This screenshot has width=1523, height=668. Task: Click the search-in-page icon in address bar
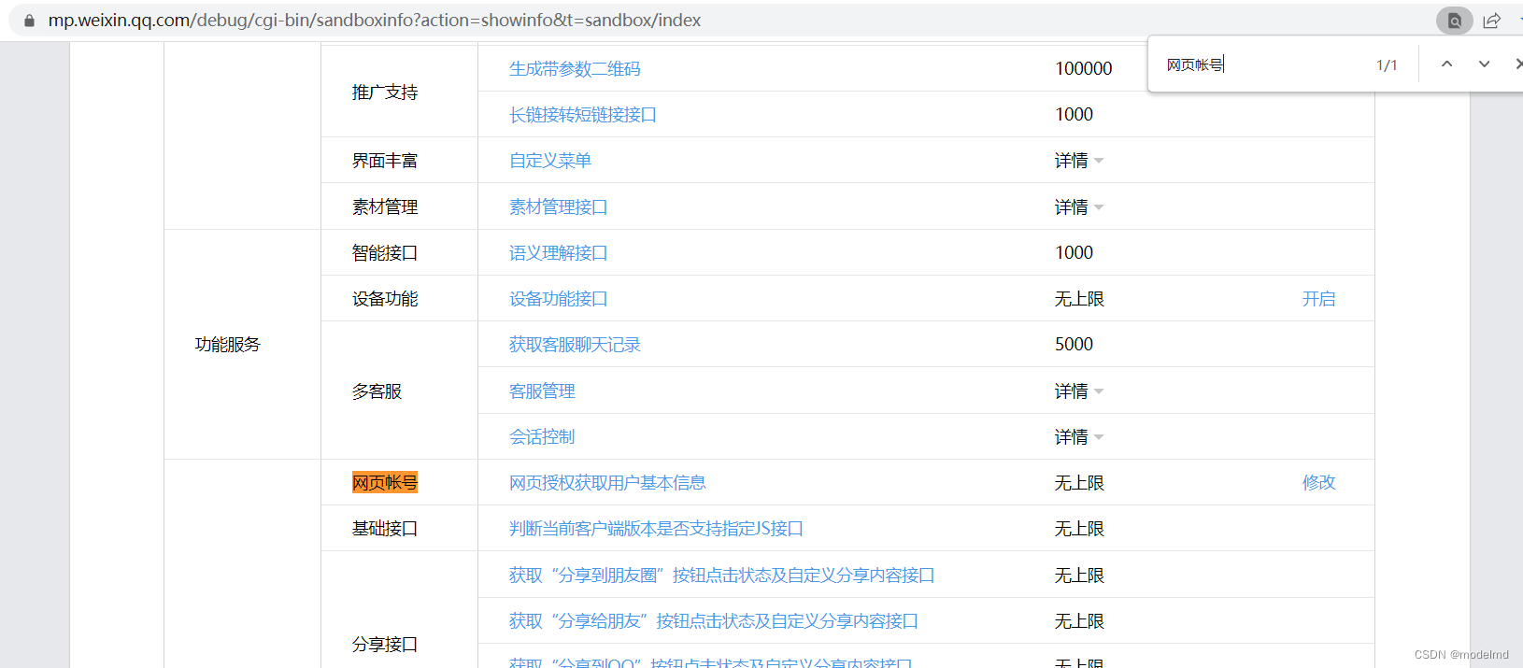1454,21
